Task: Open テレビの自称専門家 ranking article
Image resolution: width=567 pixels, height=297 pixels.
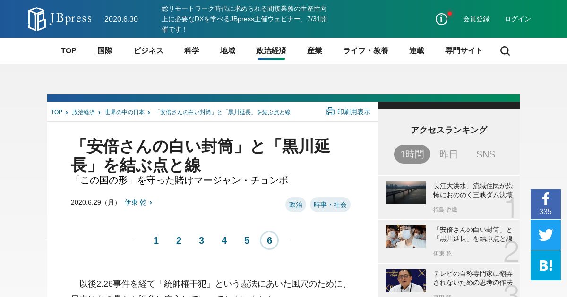Action: point(473,278)
